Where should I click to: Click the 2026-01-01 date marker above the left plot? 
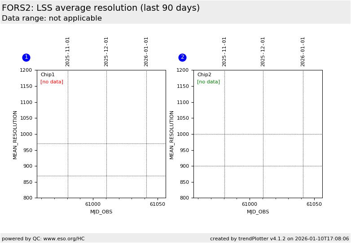pos(146,52)
